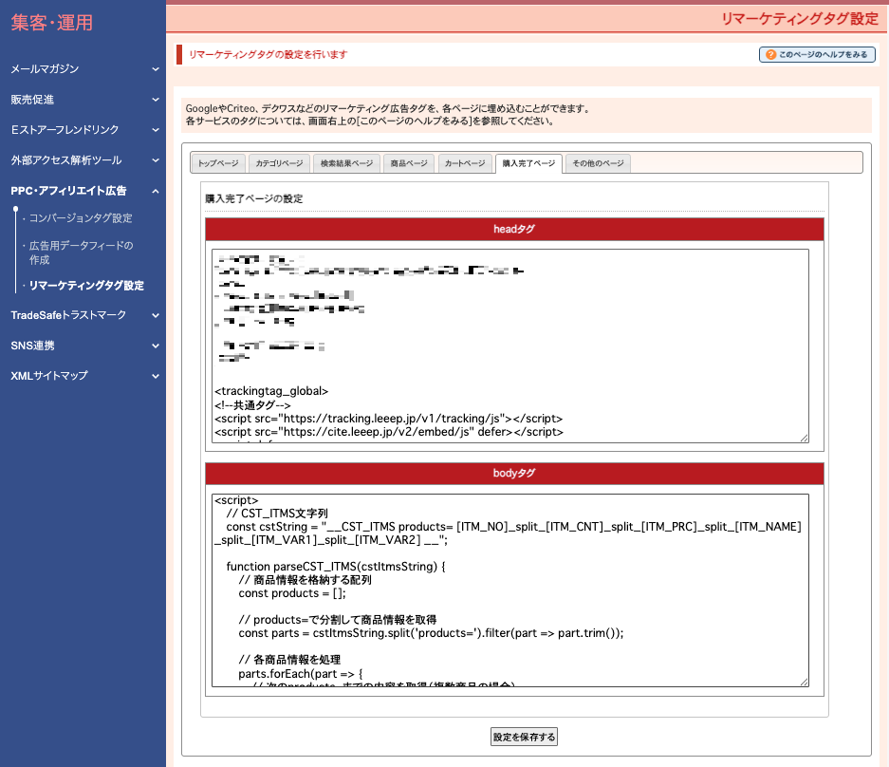The image size is (889, 767).
Task: Click the リマーケティングタグ設定 page title
Action: (800, 19)
